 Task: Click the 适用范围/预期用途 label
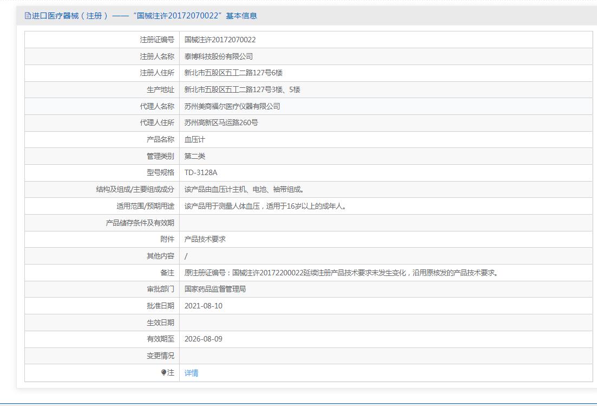coord(145,206)
